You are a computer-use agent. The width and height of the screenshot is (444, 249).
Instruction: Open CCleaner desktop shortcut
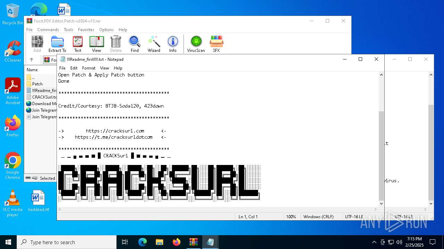(x=12, y=52)
